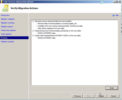Click the 'Verify Migration Actions' heading

[x=24, y=8]
